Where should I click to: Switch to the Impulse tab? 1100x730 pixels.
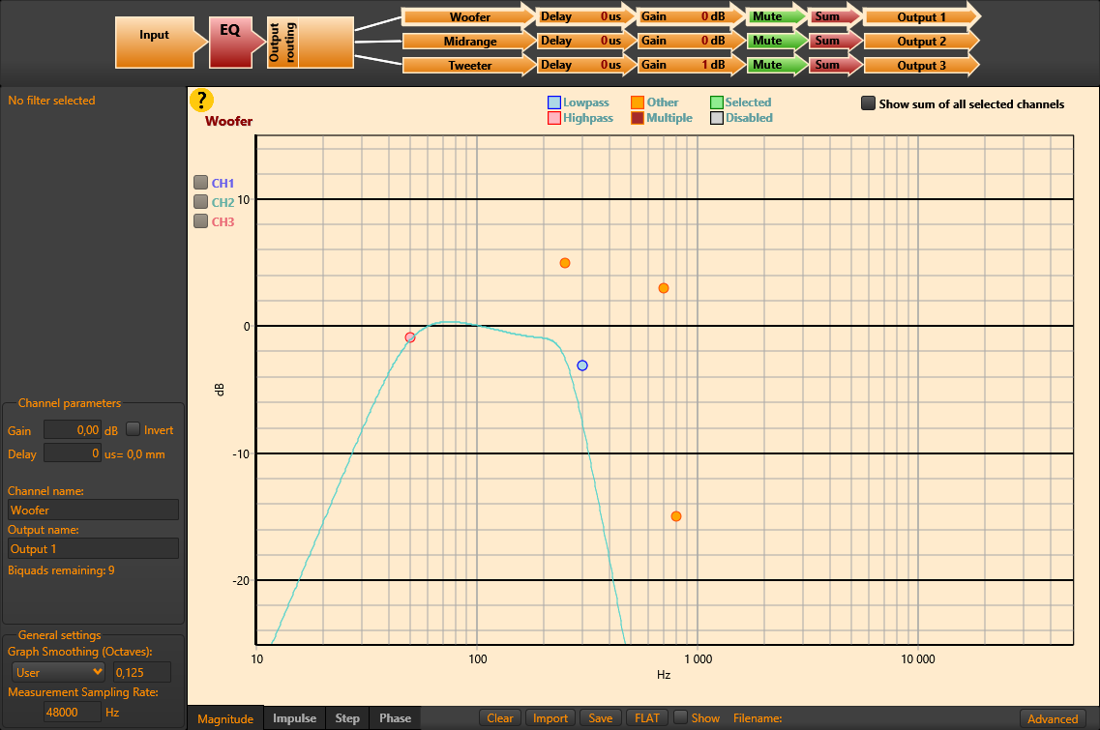click(295, 718)
